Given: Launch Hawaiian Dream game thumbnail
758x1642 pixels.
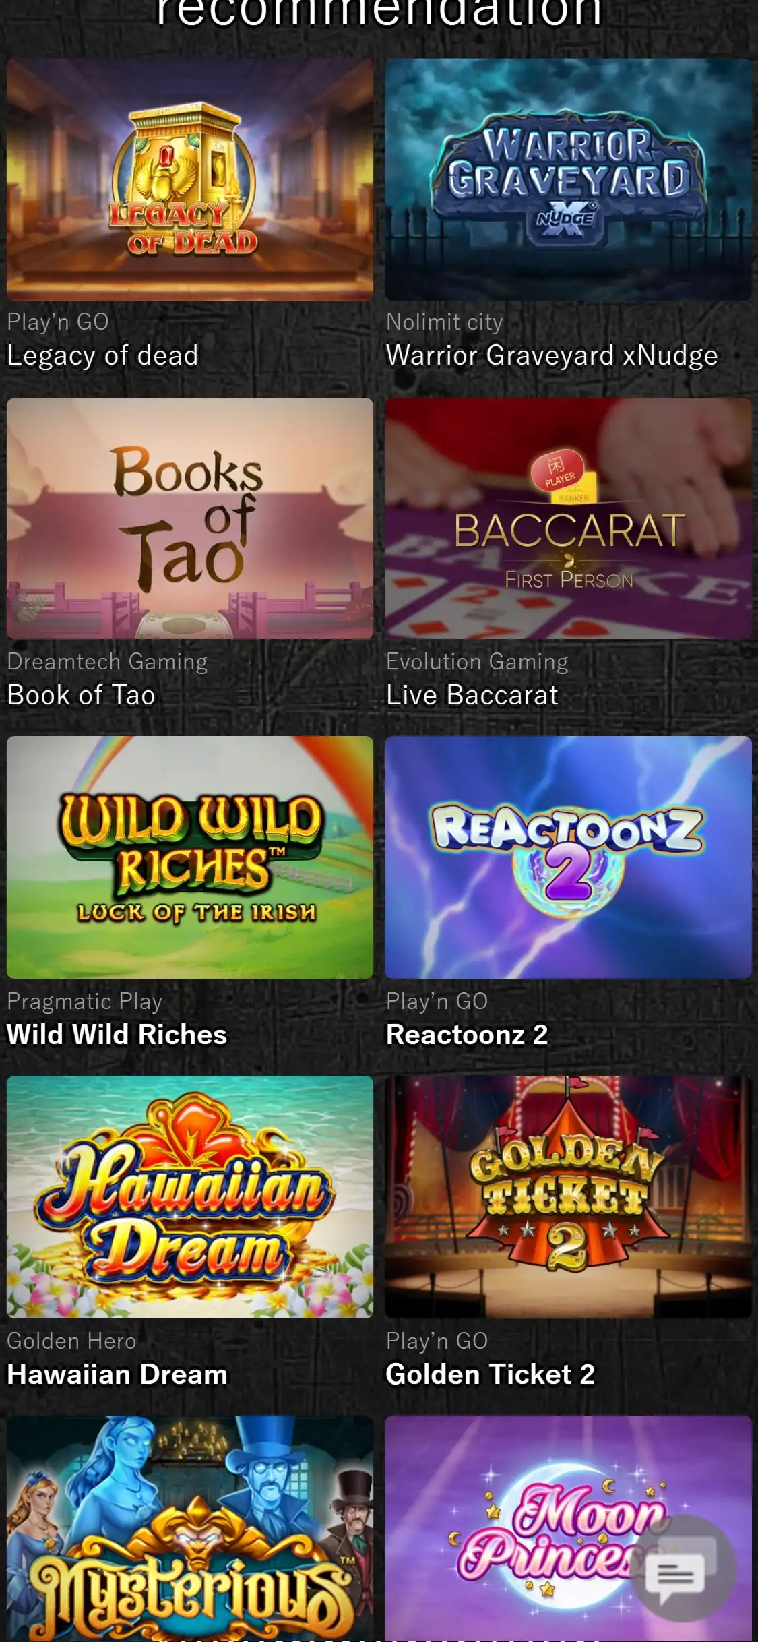Looking at the screenshot, I should (x=190, y=1196).
